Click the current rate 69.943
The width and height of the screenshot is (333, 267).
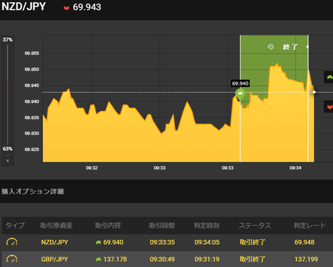click(x=87, y=7)
